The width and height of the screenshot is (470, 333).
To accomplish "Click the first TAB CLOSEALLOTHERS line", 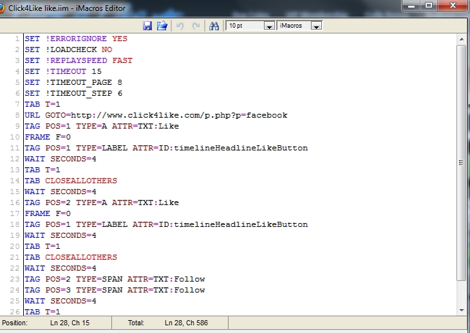I will [x=71, y=181].
